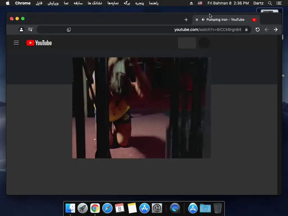Open a new tab with the plus button

(x=186, y=20)
